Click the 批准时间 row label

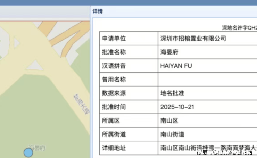click(x=114, y=107)
